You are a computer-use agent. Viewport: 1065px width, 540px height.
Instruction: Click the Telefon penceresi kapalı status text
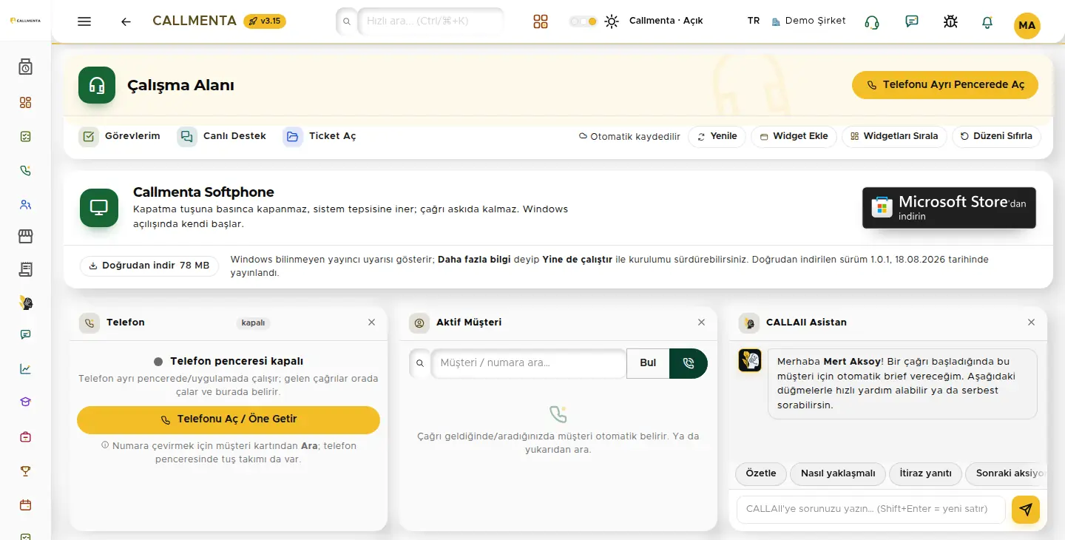pos(237,362)
